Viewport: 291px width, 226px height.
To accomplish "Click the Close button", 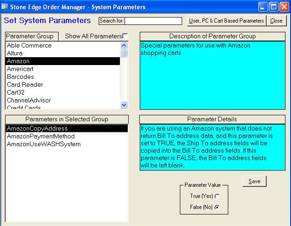I will tap(276, 21).
